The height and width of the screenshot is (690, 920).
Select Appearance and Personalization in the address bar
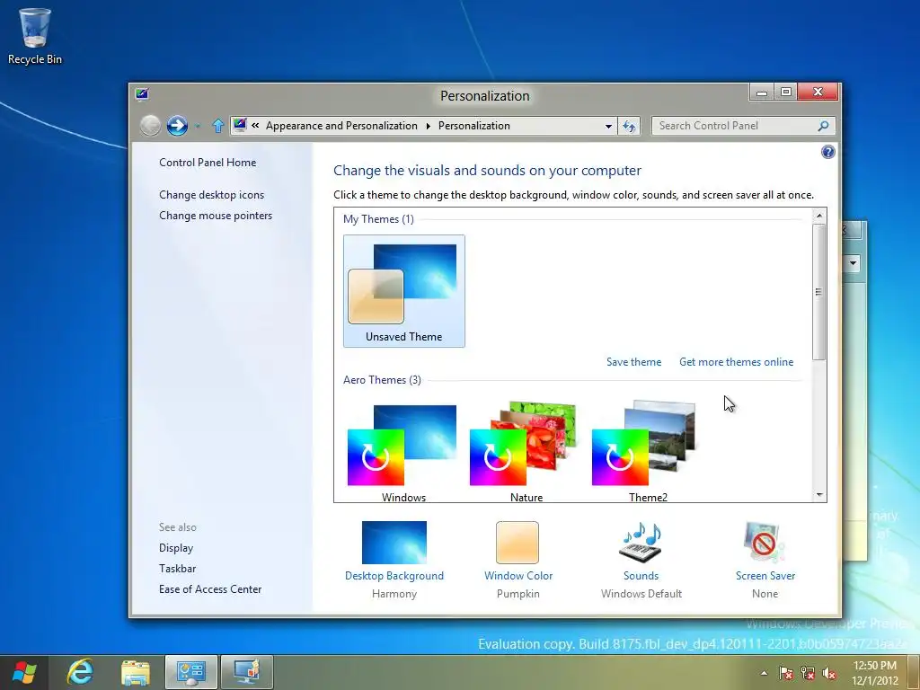[x=341, y=126]
